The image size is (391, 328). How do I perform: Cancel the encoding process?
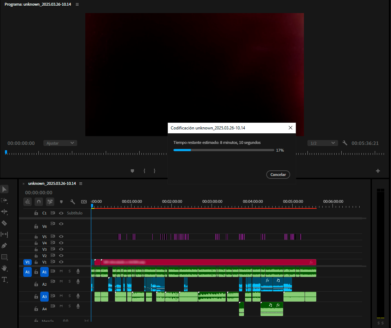(278, 175)
